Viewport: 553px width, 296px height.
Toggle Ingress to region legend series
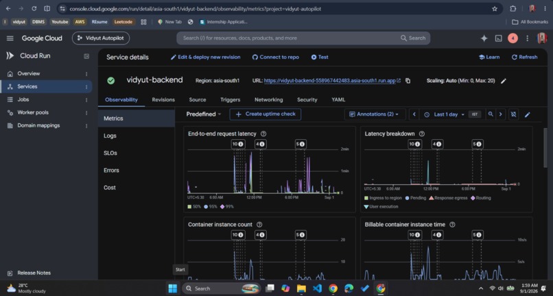[383, 198]
